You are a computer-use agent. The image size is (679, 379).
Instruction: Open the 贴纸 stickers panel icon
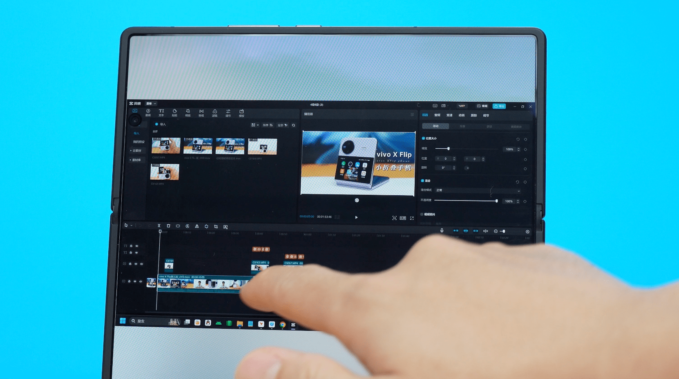(x=174, y=113)
